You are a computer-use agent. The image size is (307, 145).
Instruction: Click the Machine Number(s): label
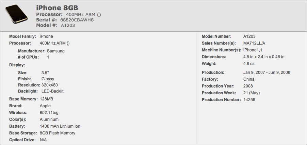pos(222,50)
